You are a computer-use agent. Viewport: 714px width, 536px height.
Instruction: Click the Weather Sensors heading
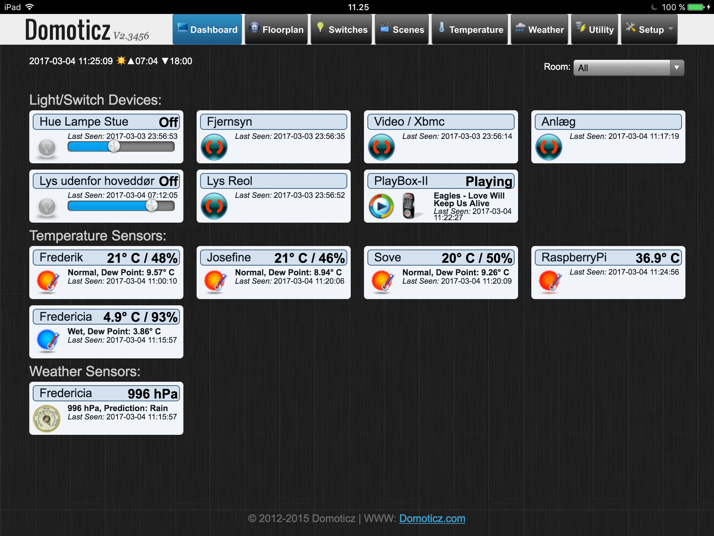tap(85, 372)
